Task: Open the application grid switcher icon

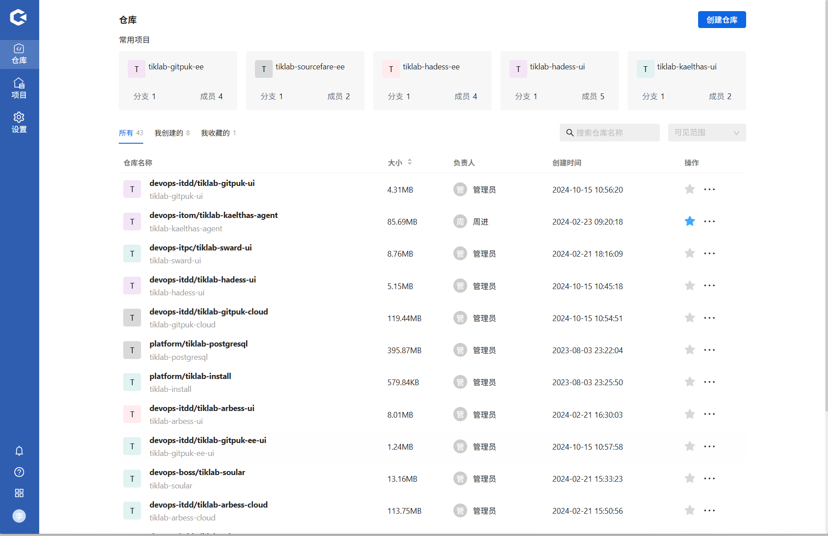Action: tap(19, 493)
